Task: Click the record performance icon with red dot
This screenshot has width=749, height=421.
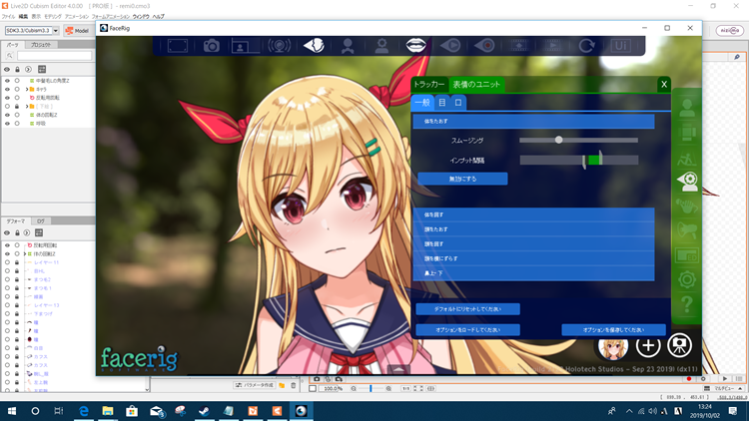Action: click(484, 46)
